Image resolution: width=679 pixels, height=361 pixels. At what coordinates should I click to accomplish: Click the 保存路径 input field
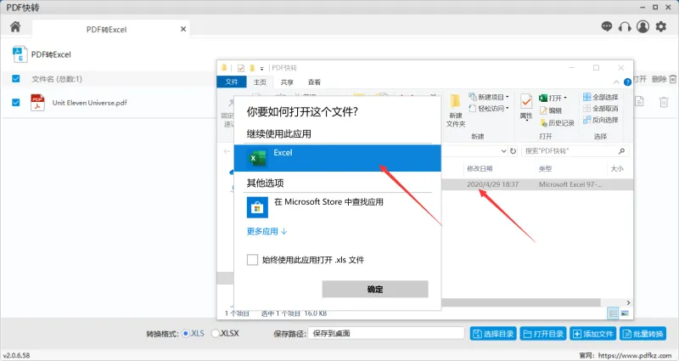386,333
